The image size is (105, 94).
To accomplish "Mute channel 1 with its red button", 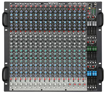I will pyautogui.click(x=11, y=79).
